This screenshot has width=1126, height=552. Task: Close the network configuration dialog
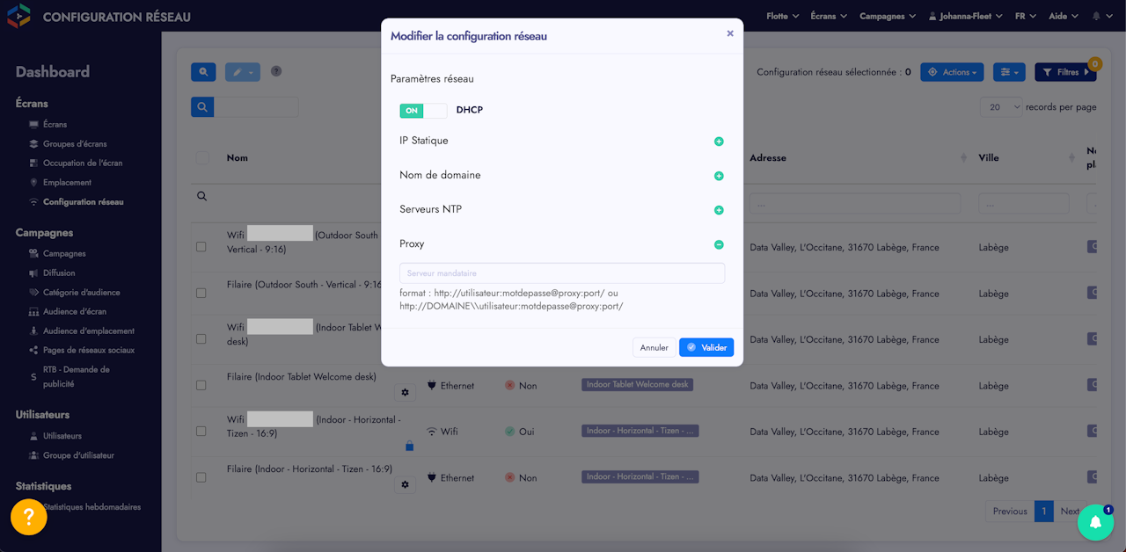(x=730, y=33)
